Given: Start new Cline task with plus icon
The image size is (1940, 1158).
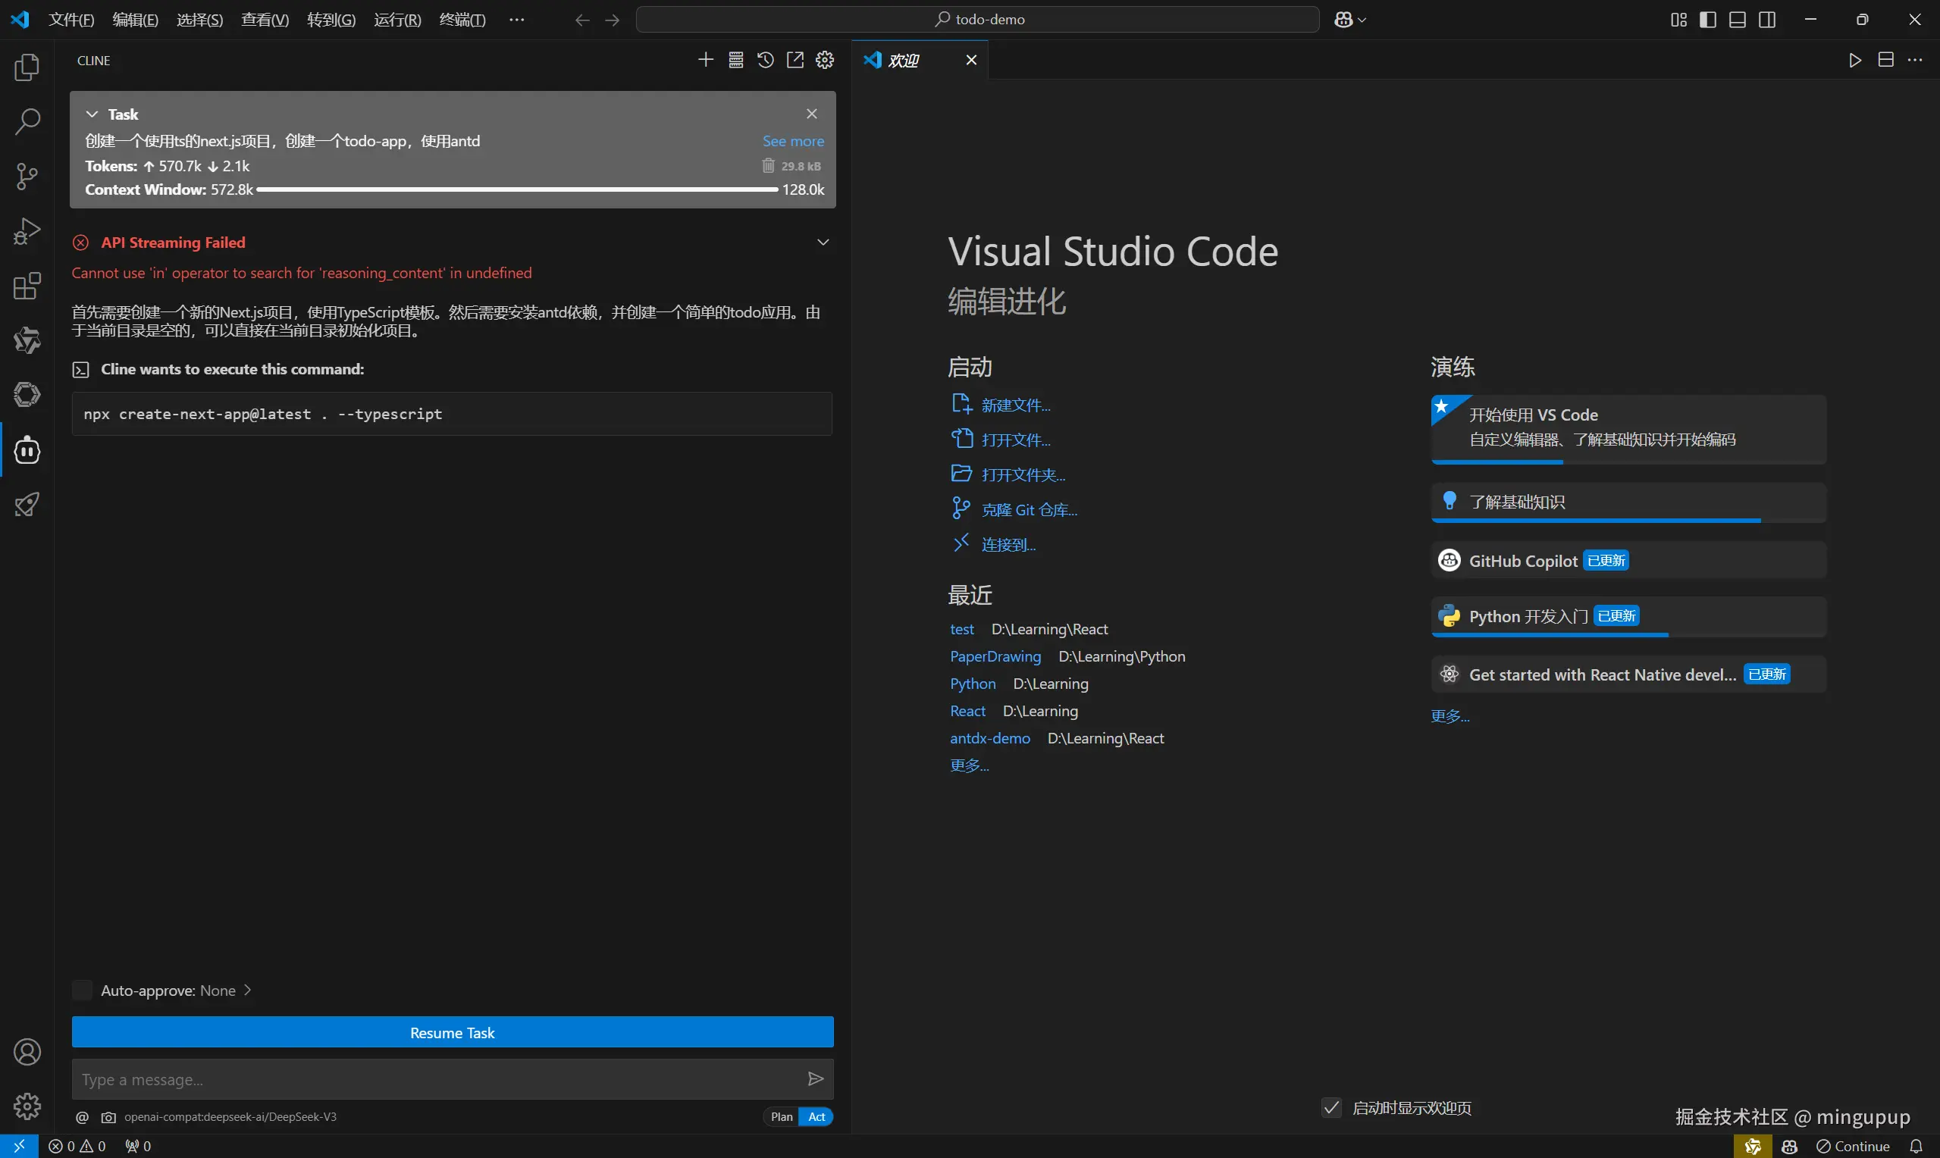Looking at the screenshot, I should point(706,60).
